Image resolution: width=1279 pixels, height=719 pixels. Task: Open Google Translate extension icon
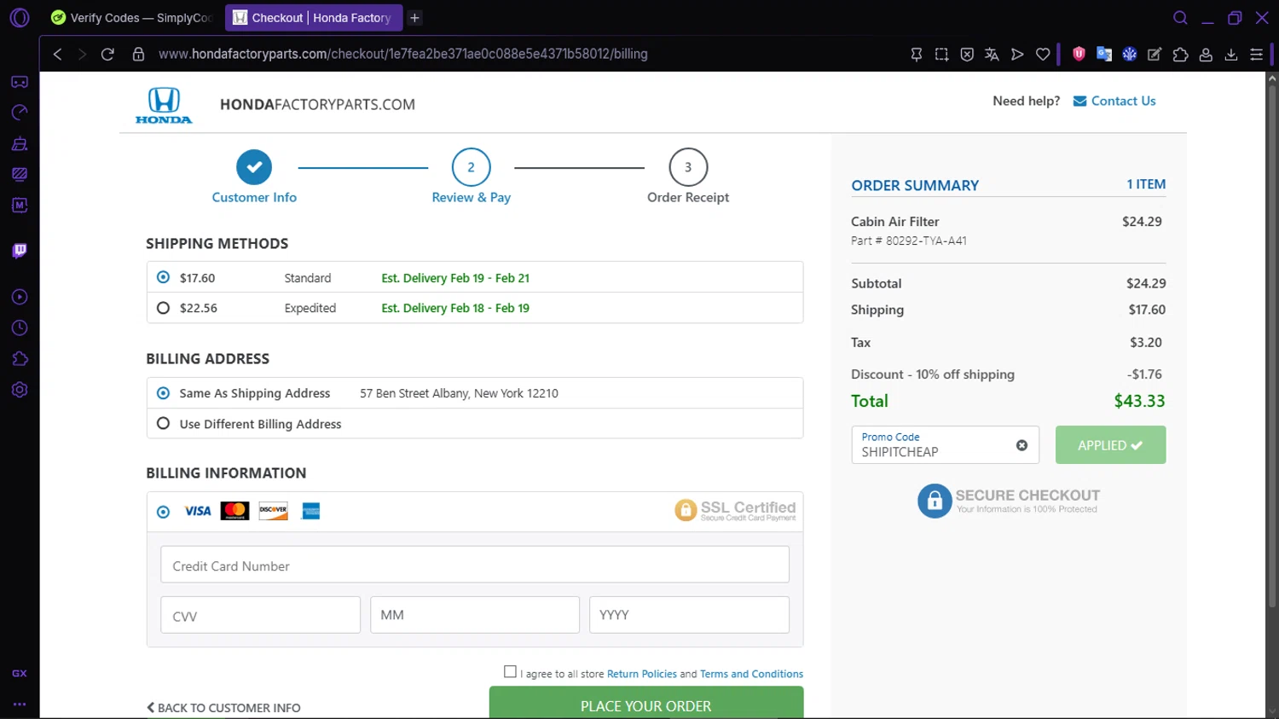click(1104, 54)
